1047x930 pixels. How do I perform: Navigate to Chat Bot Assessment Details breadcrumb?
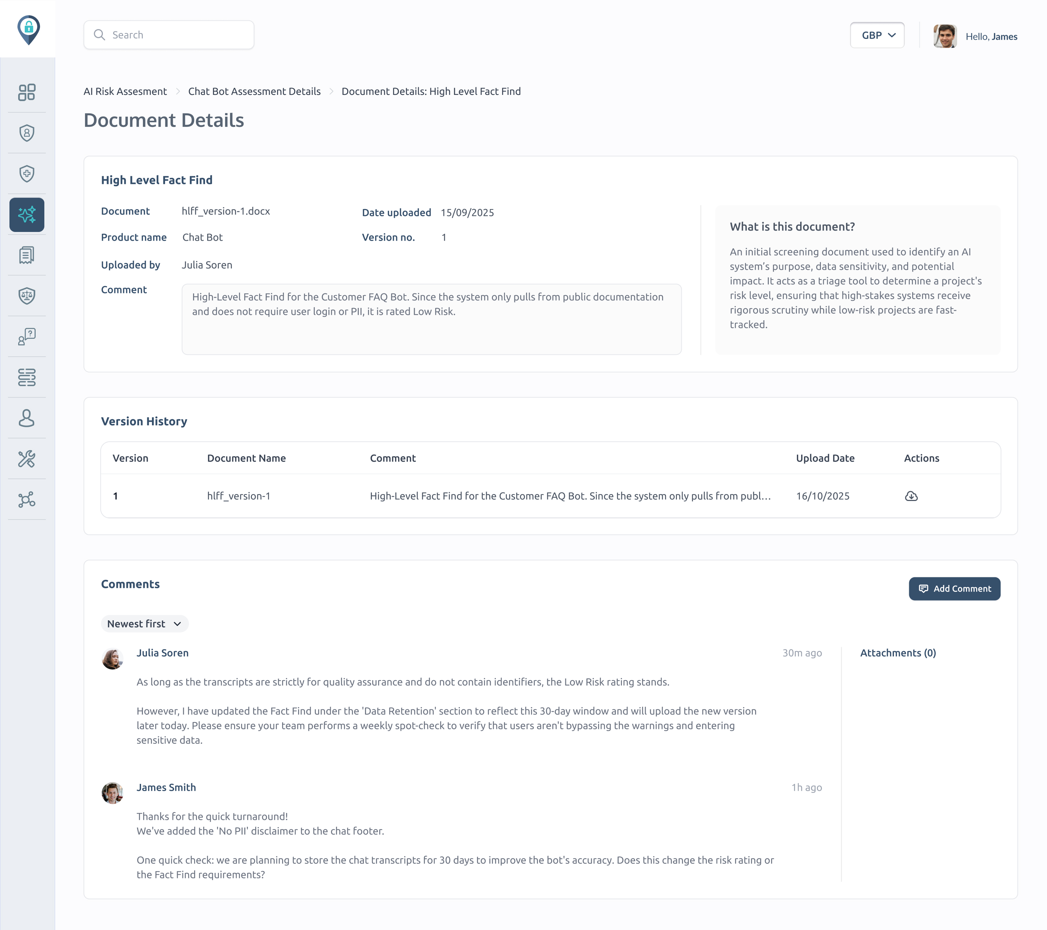pos(254,91)
